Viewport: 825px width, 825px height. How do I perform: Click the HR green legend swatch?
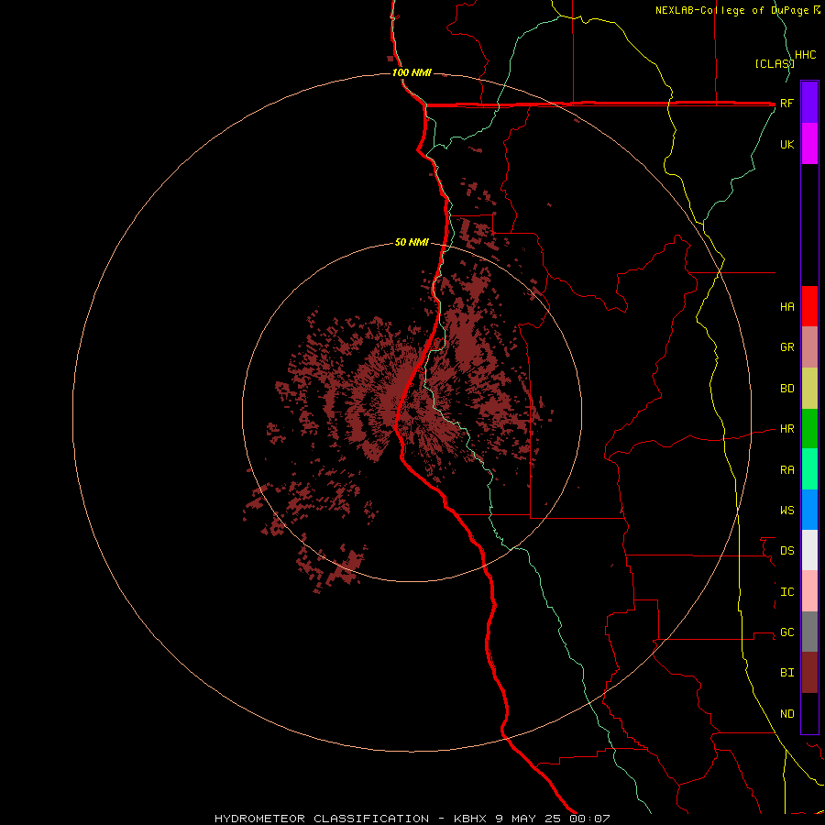[809, 429]
